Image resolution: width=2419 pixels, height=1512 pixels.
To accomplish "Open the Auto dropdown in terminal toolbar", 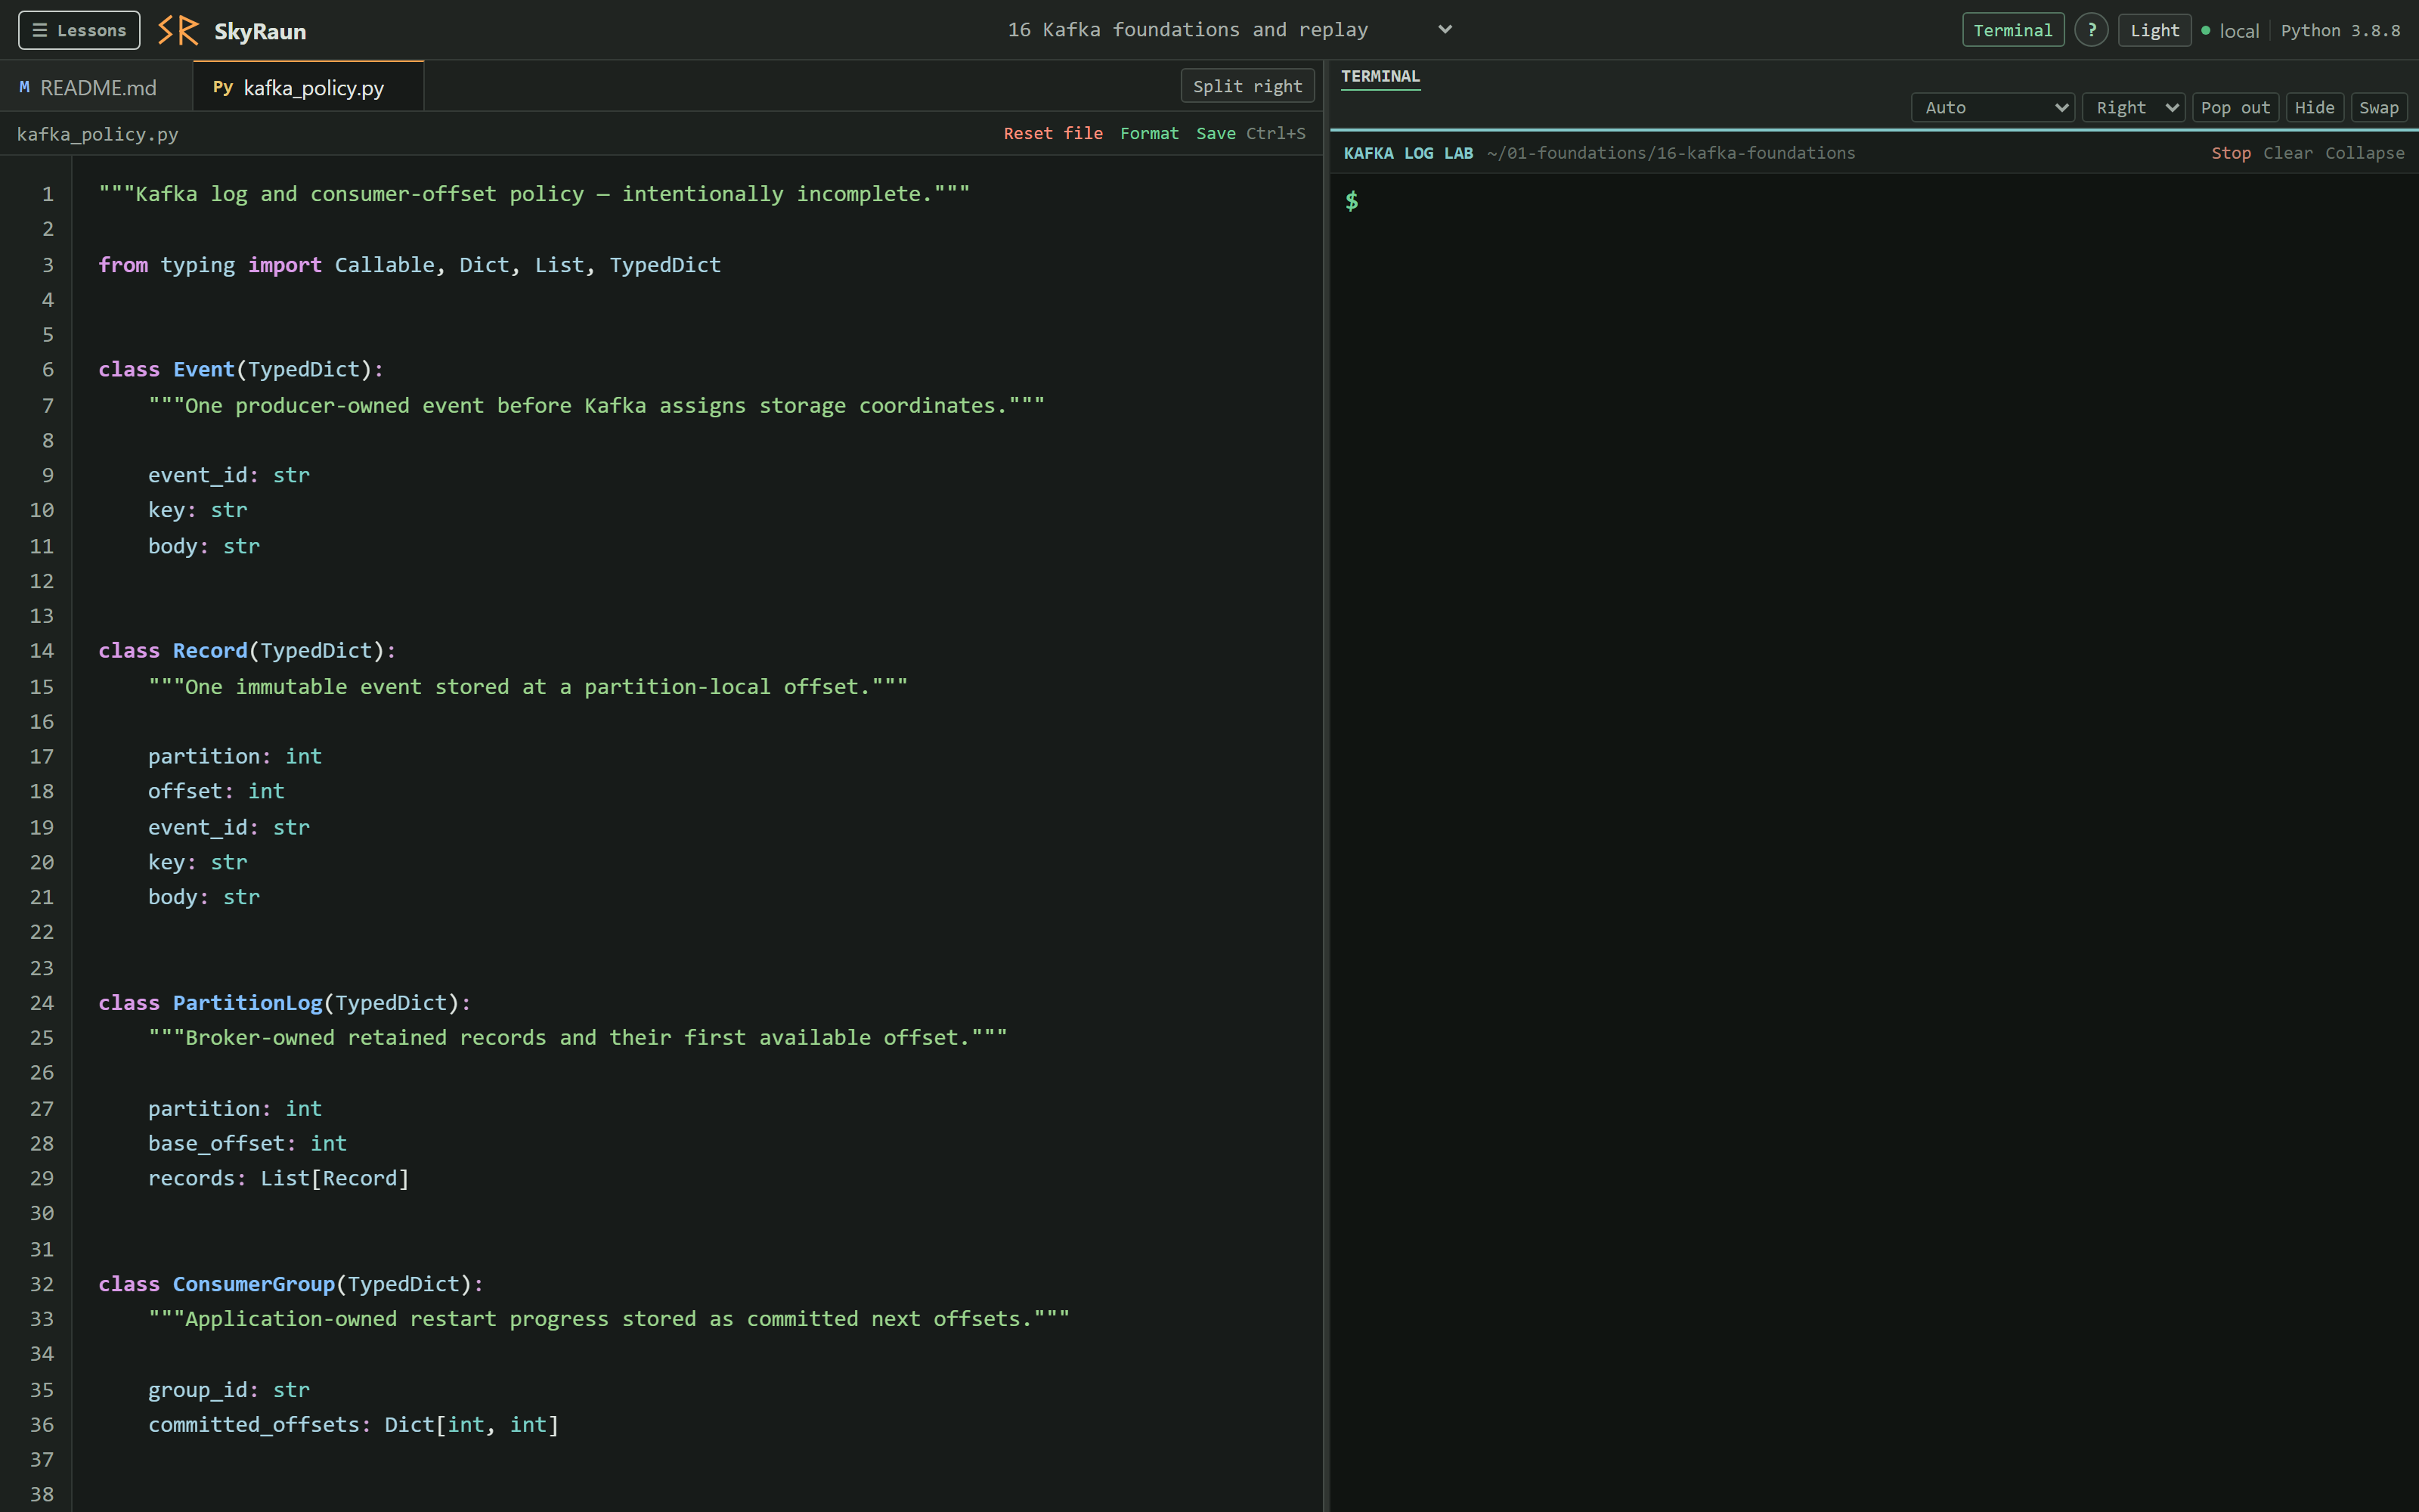I will point(1992,107).
